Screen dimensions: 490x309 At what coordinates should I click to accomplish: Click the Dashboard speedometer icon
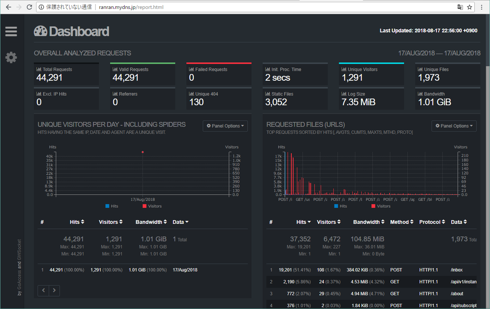(40, 31)
